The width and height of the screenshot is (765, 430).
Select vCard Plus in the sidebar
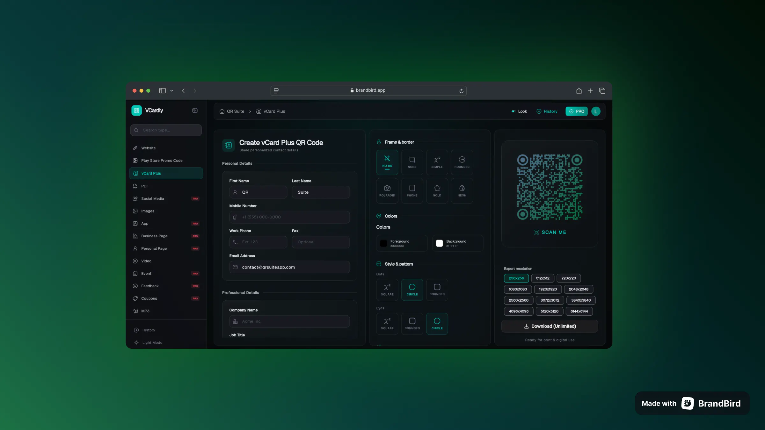(x=166, y=173)
